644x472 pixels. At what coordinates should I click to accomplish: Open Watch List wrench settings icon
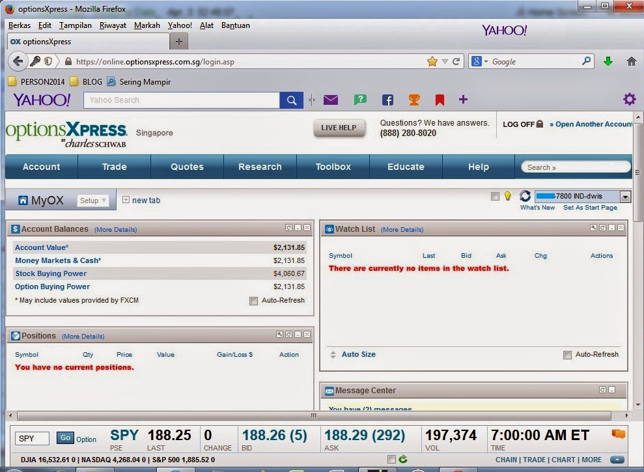tap(593, 228)
